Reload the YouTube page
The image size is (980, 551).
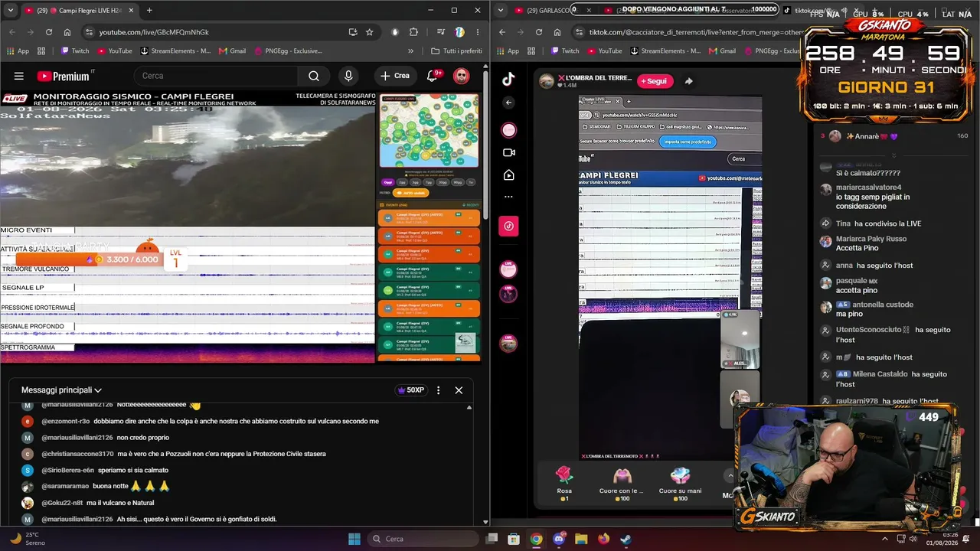click(49, 32)
